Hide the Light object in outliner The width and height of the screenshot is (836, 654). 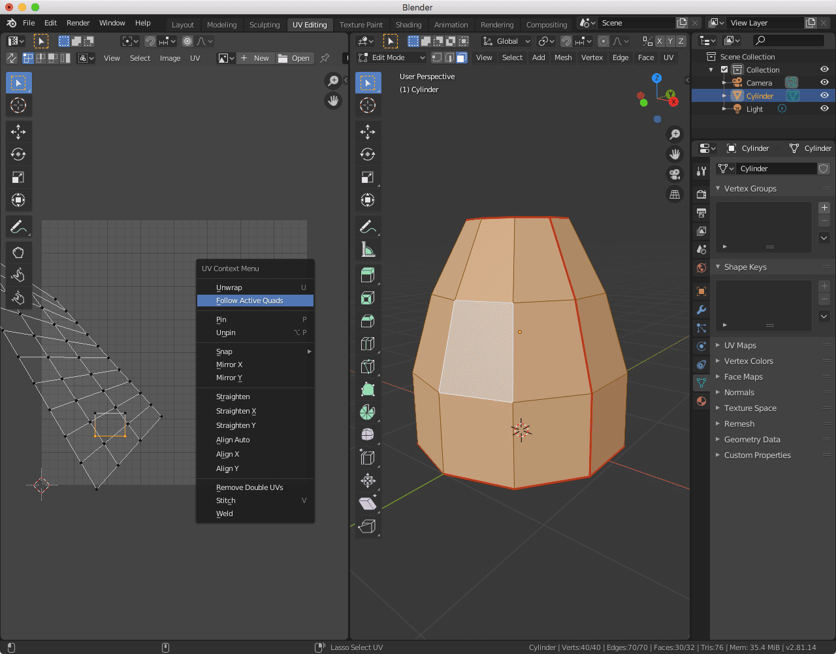click(x=824, y=109)
